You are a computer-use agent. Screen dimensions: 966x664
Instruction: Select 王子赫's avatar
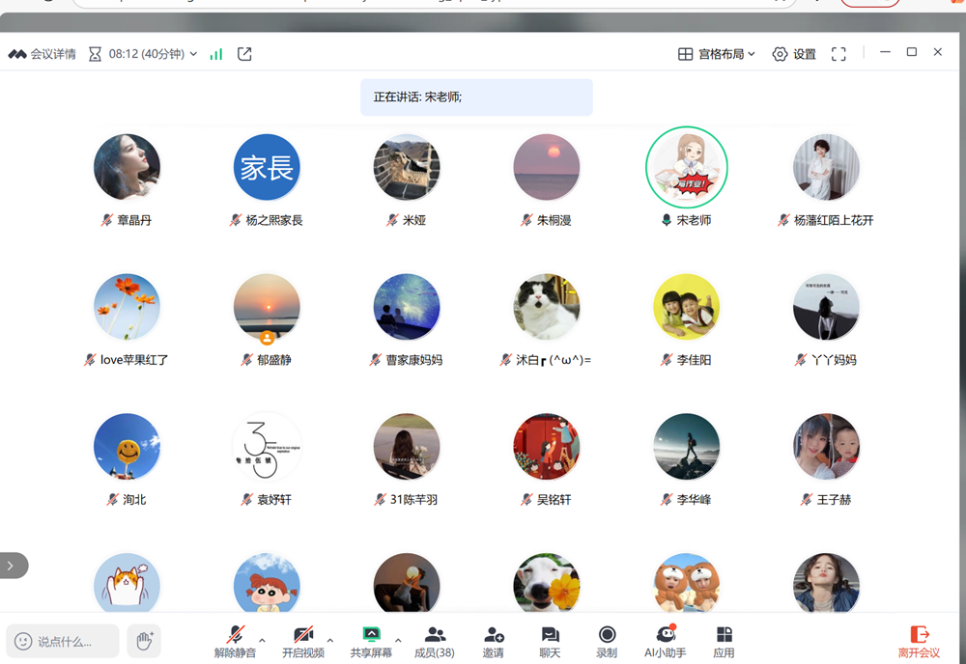[826, 447]
